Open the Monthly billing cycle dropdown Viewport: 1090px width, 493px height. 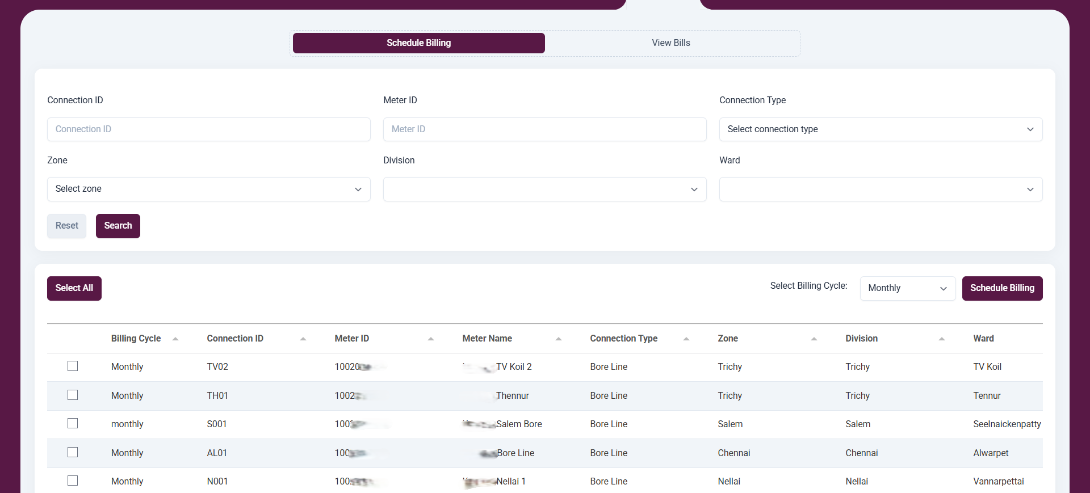(907, 288)
